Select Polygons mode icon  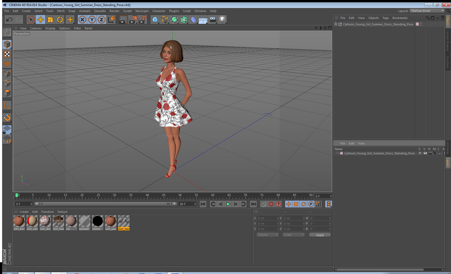click(7, 93)
